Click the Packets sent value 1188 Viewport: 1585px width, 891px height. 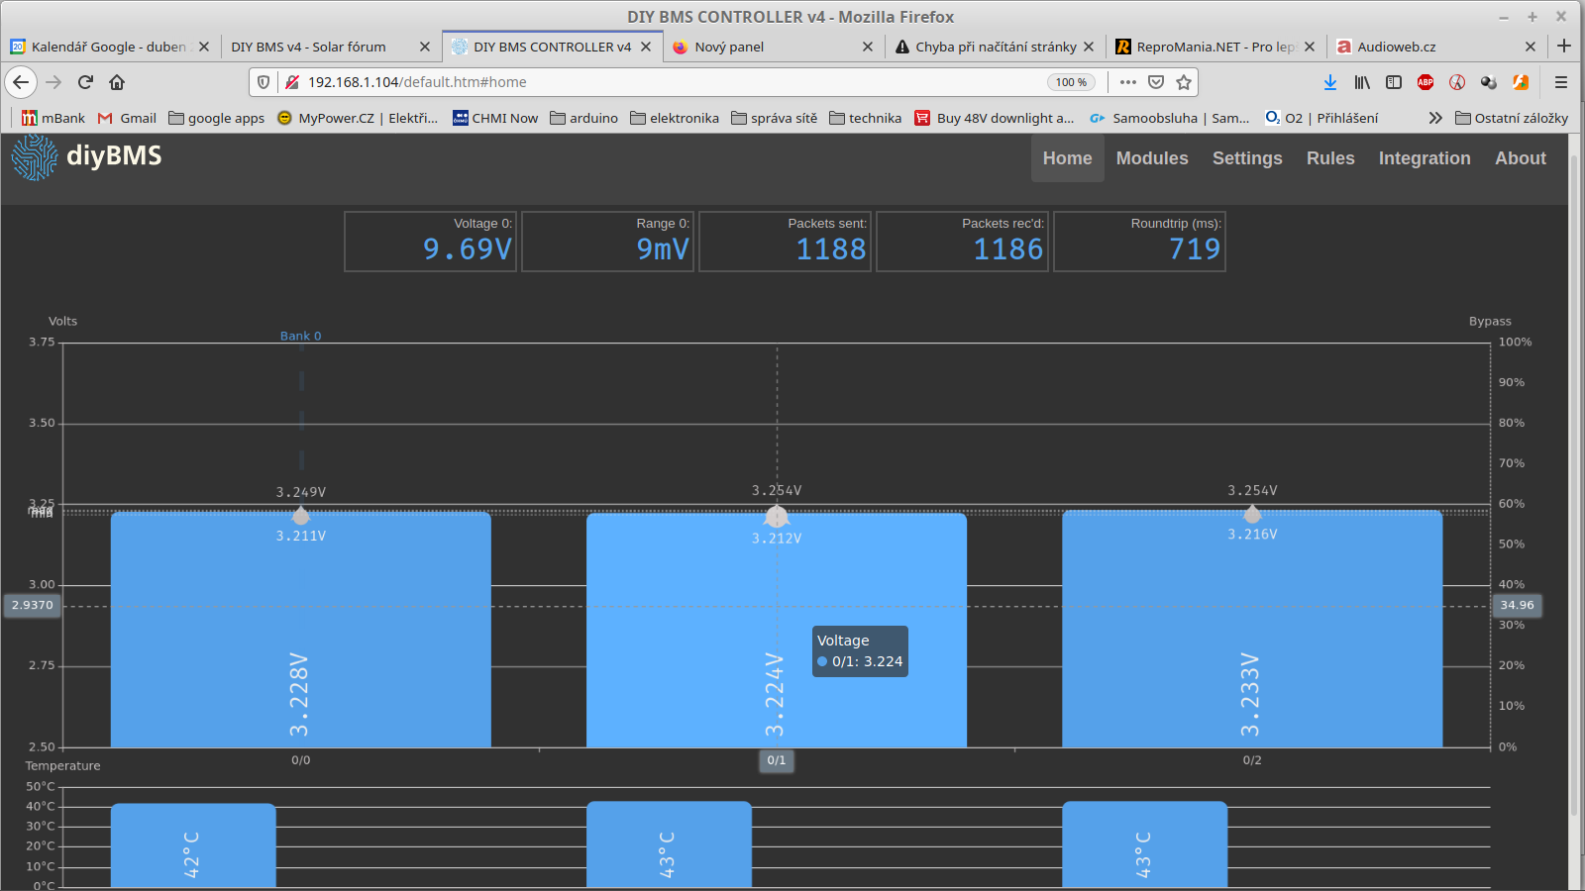[x=831, y=249]
